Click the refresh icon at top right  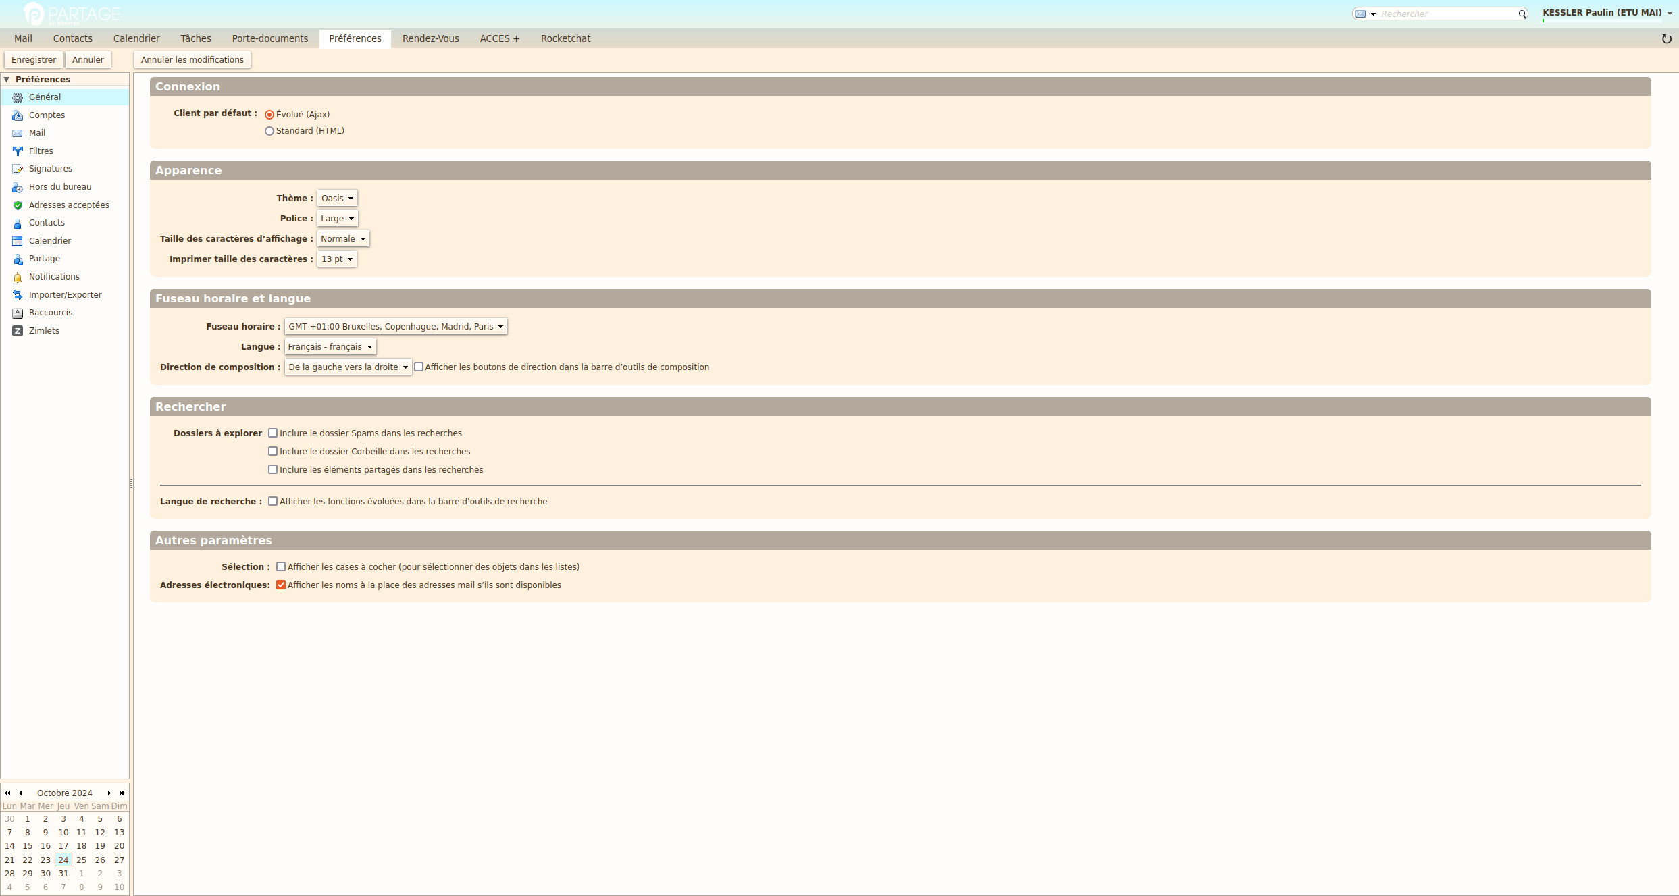(1666, 38)
